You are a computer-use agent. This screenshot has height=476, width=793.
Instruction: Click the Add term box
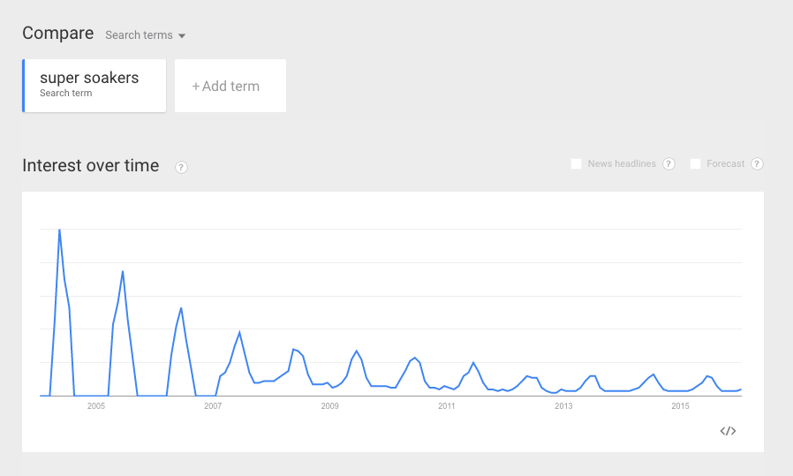coord(230,86)
